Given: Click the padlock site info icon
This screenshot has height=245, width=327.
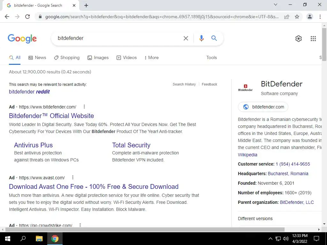Looking at the screenshot, I should coord(40,17).
